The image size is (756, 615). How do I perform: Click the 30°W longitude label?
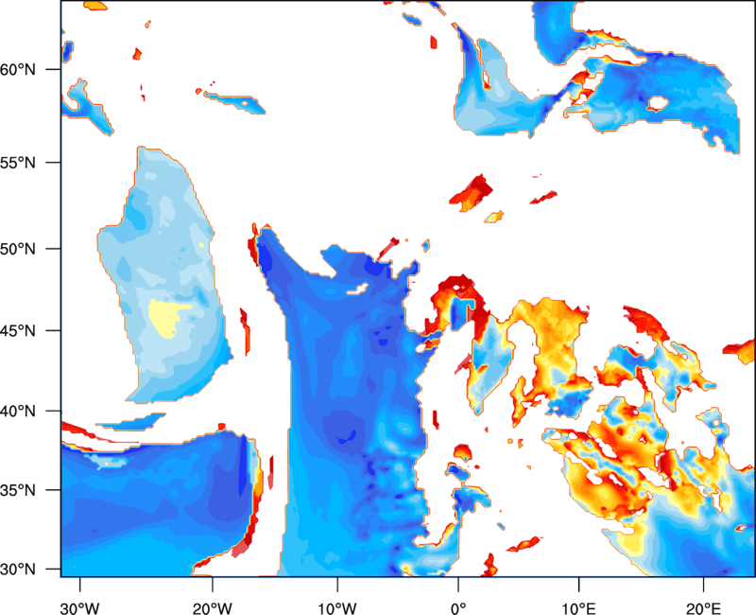point(80,608)
